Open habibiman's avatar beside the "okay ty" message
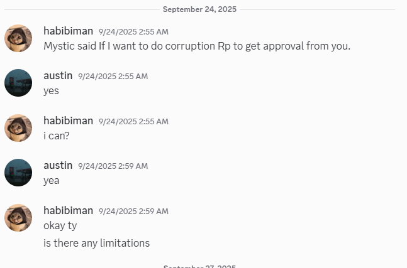407x268 pixels. pos(18,218)
